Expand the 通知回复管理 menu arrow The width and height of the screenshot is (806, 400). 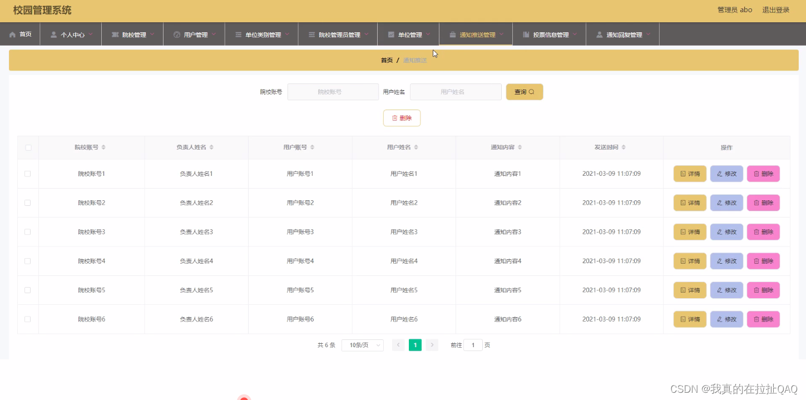coord(649,34)
